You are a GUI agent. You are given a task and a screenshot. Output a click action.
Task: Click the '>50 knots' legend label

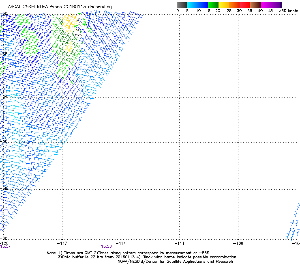288,11
